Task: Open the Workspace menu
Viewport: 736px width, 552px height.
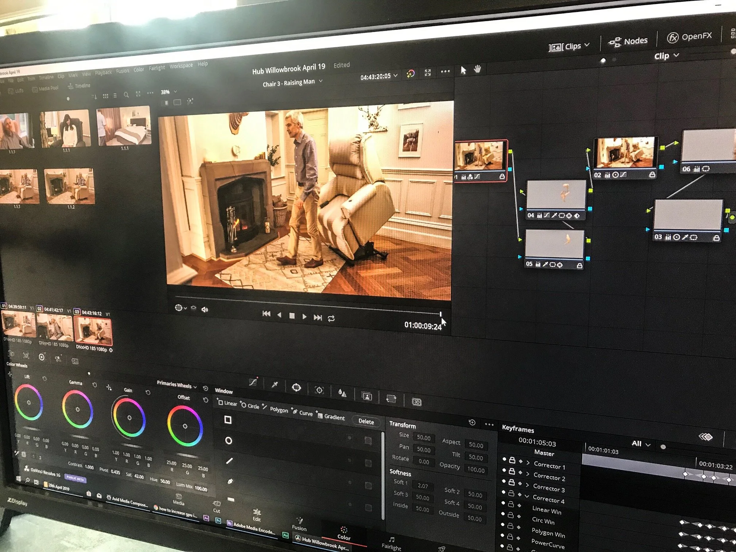Action: tap(181, 66)
